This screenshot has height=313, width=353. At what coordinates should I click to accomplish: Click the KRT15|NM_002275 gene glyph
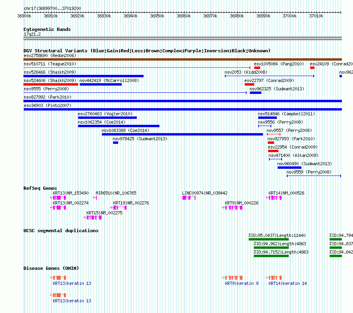93,218
